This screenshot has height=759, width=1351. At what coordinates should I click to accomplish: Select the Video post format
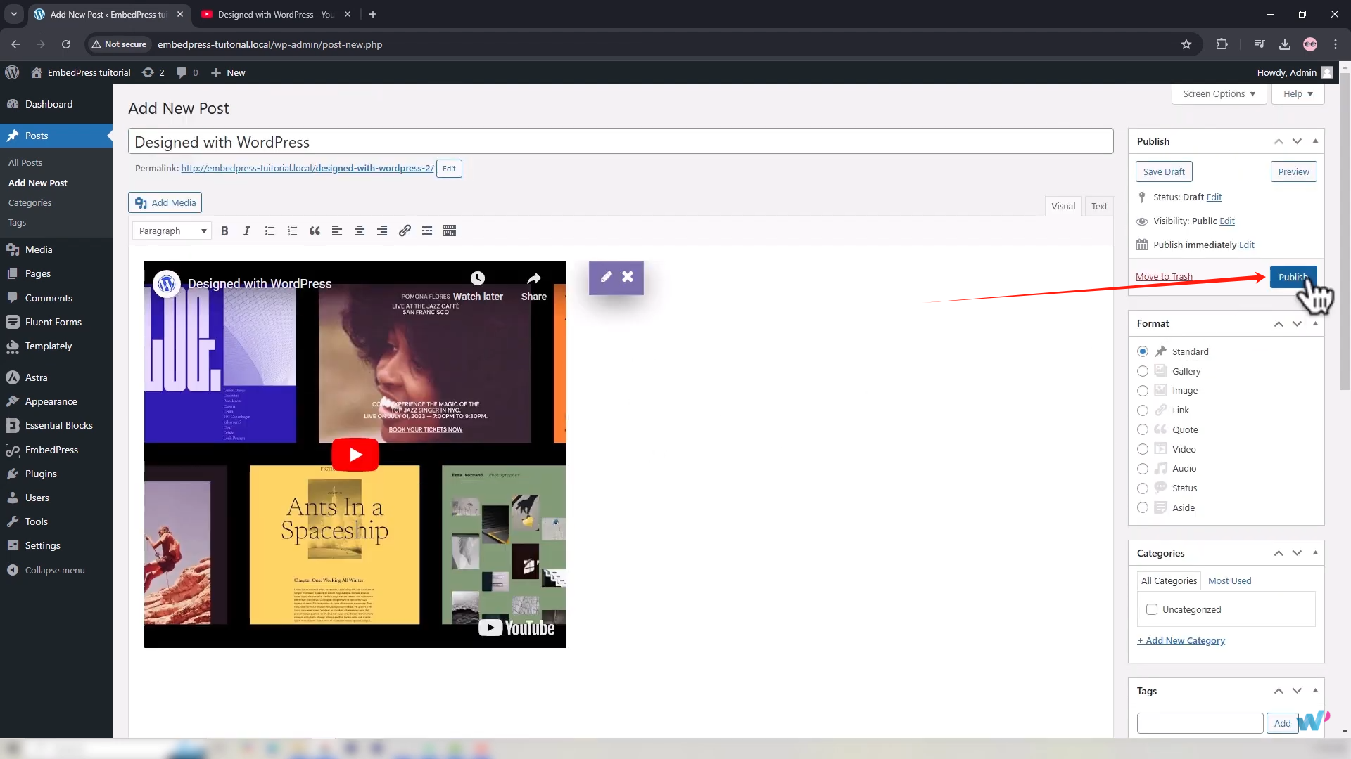point(1143,449)
